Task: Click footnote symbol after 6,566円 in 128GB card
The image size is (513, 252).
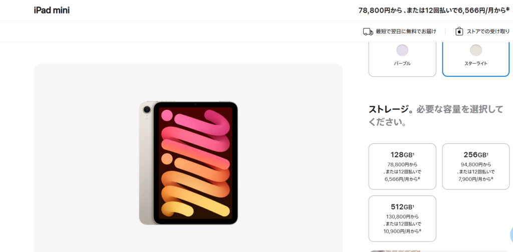Action: 419,178
